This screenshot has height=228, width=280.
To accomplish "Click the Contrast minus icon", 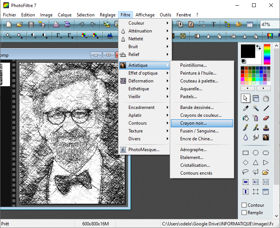I will point(34,36).
